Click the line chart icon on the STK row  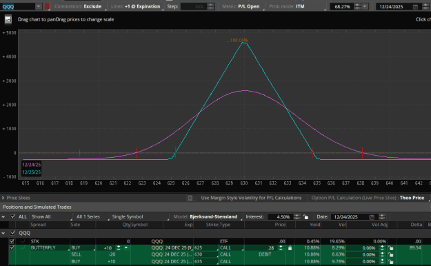coord(23,241)
